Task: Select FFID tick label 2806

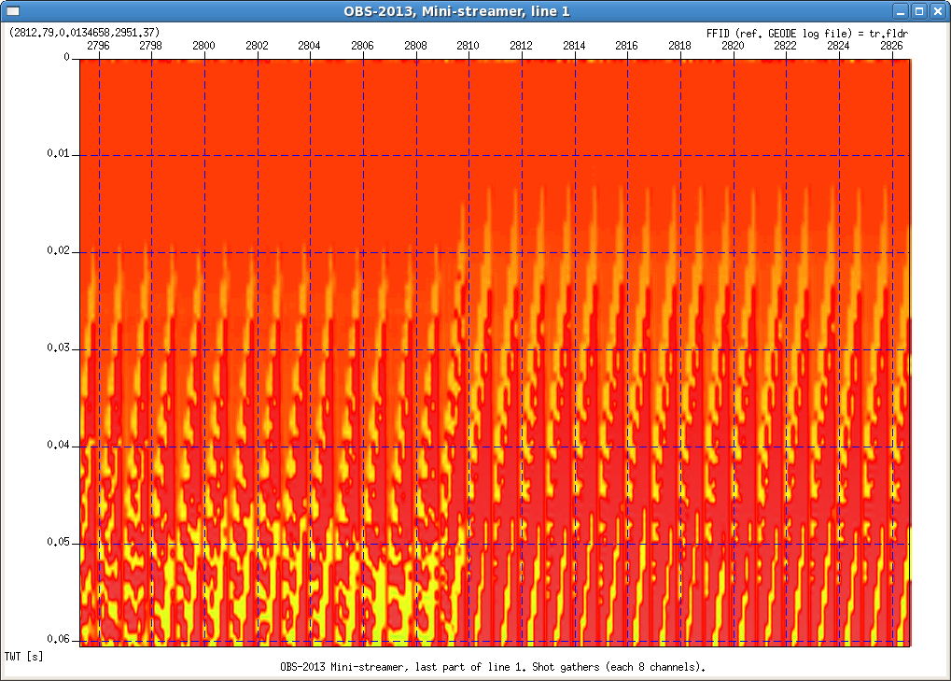Action: pyautogui.click(x=362, y=45)
